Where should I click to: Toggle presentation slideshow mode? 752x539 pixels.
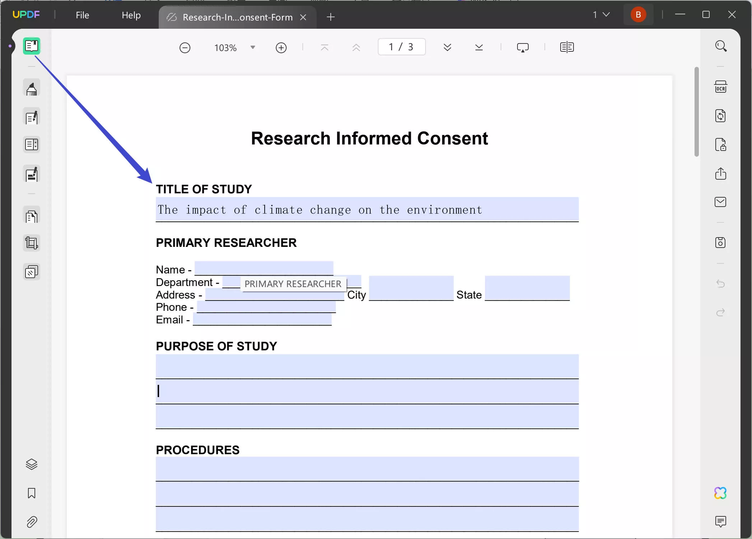coord(523,47)
